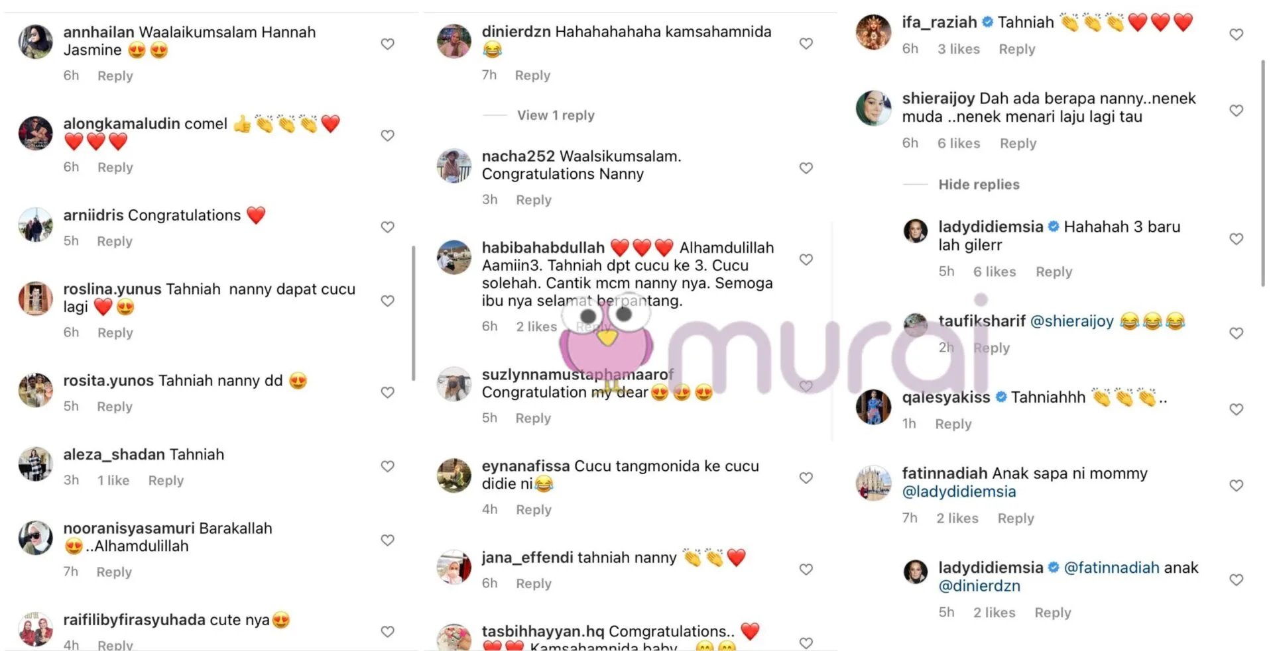Open alongkamaludin's profile picture
1273x651 pixels.
click(35, 133)
